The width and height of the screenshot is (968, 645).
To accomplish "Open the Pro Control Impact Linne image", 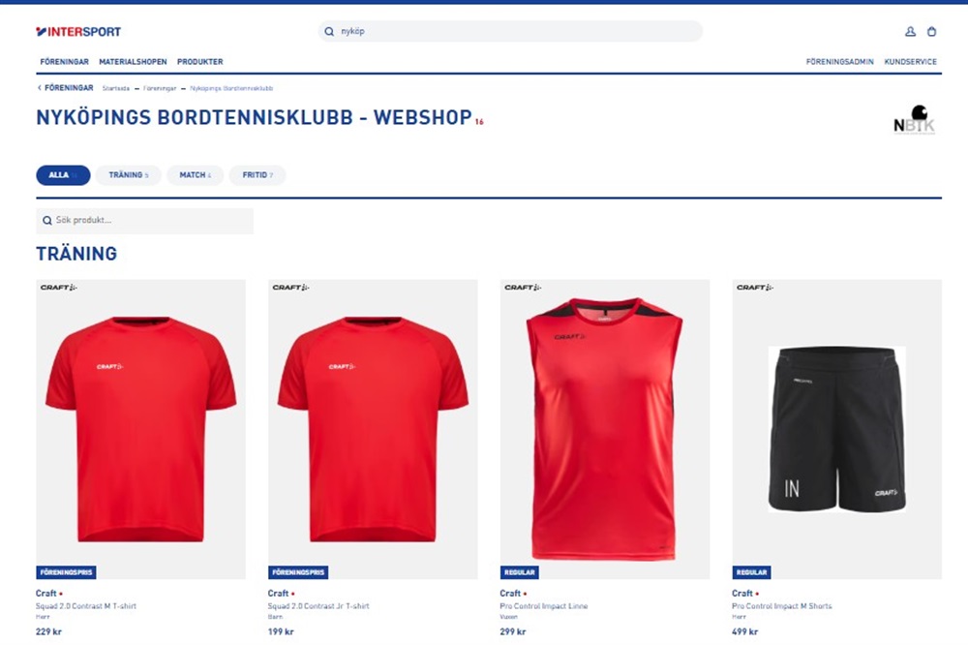I will pos(605,429).
